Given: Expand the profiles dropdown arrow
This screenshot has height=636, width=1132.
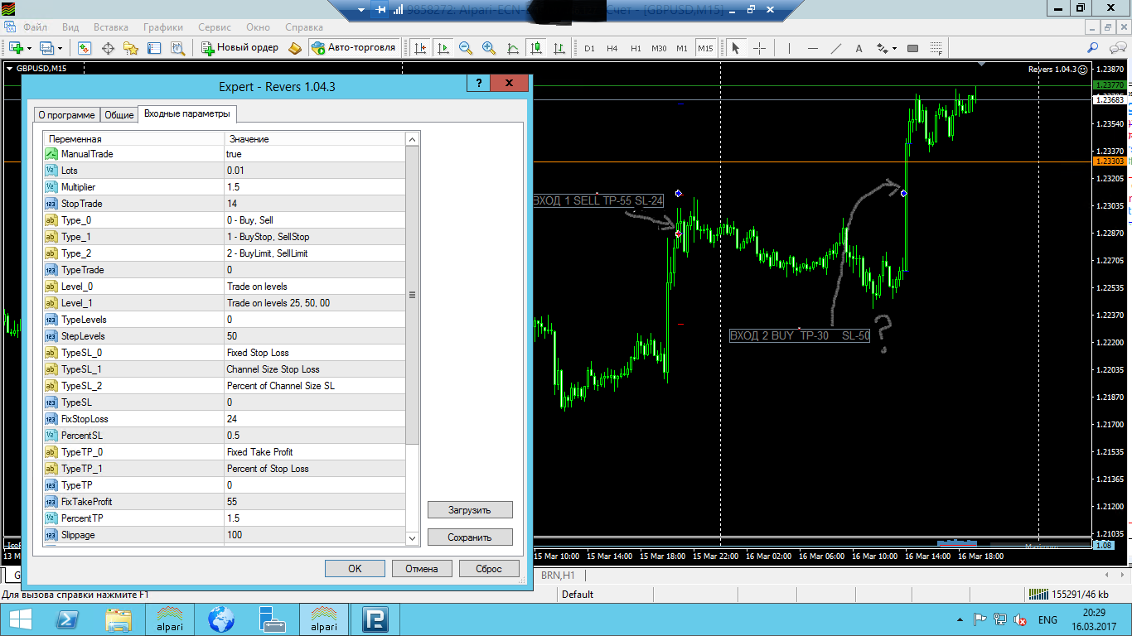Looking at the screenshot, I should pyautogui.click(x=60, y=48).
